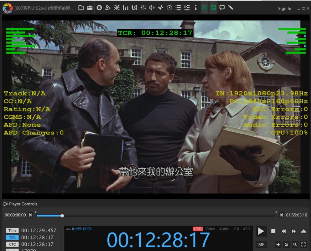
Task: Open the waveform-with-dots monitor icon
Action: pos(117,8)
